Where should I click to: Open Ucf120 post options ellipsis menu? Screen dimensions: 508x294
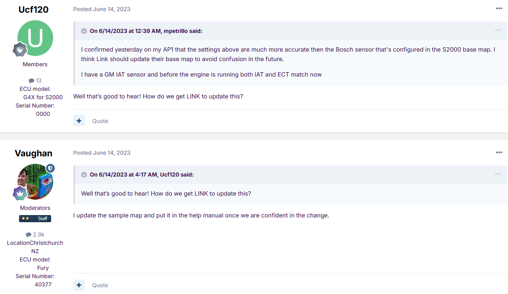pyautogui.click(x=499, y=9)
